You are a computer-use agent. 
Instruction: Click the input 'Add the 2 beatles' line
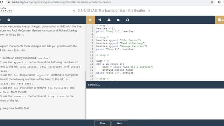click(x=128, y=67)
